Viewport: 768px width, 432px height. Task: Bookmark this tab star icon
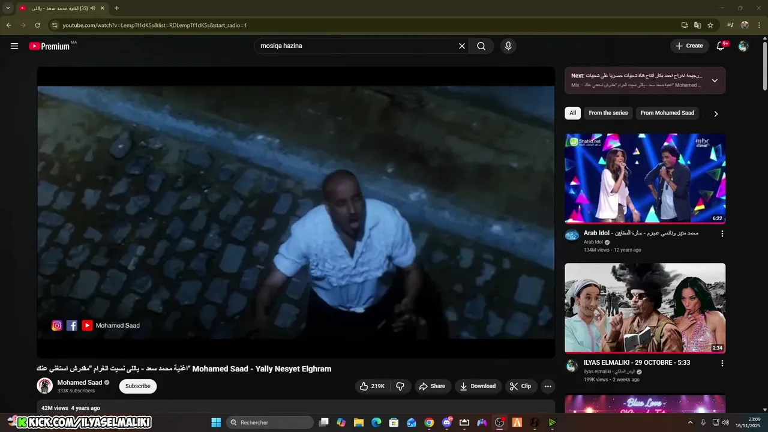click(x=710, y=25)
